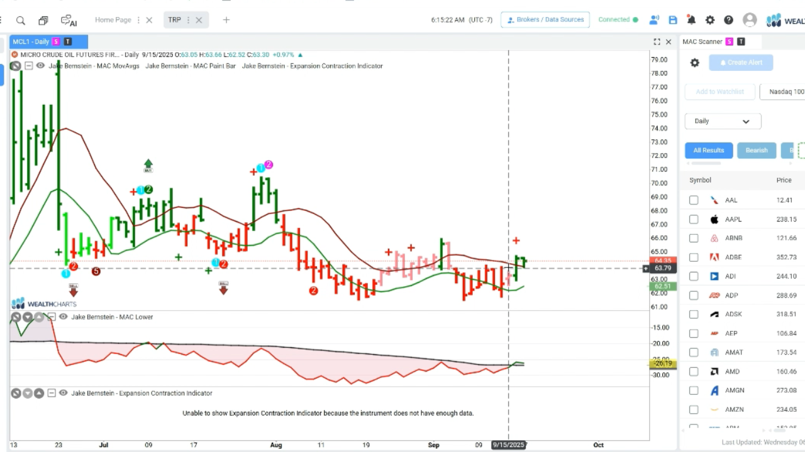Click Jake Bernstein - MAC Paint Bar label
The image size is (805, 452).
[x=191, y=65]
